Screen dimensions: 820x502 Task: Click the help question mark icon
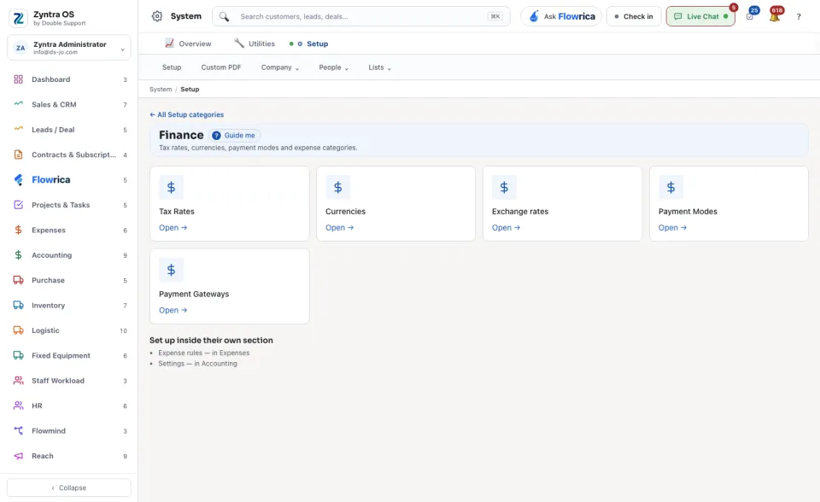[x=799, y=17]
